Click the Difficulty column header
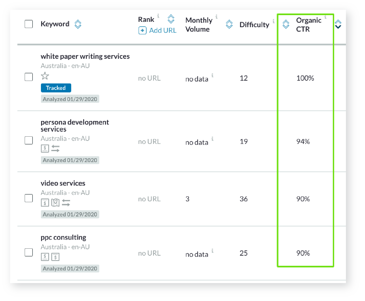This screenshot has width=365, height=301. [254, 25]
